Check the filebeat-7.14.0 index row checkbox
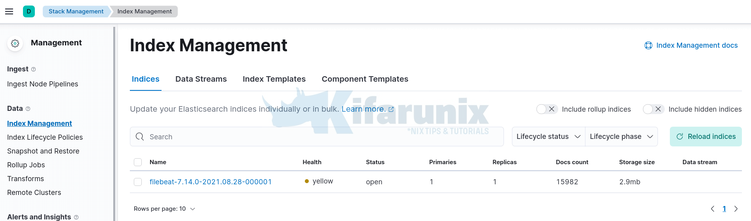Screen dimensions: 751x221 click(x=138, y=182)
